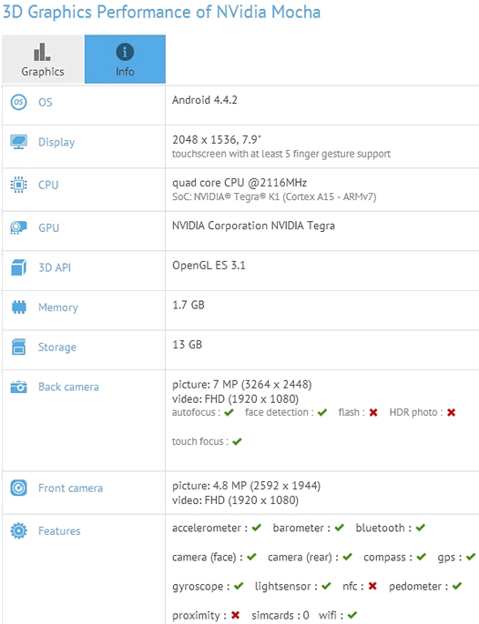This screenshot has width=479, height=624.
Task: Click the 'OS' row label
Action: tap(45, 102)
